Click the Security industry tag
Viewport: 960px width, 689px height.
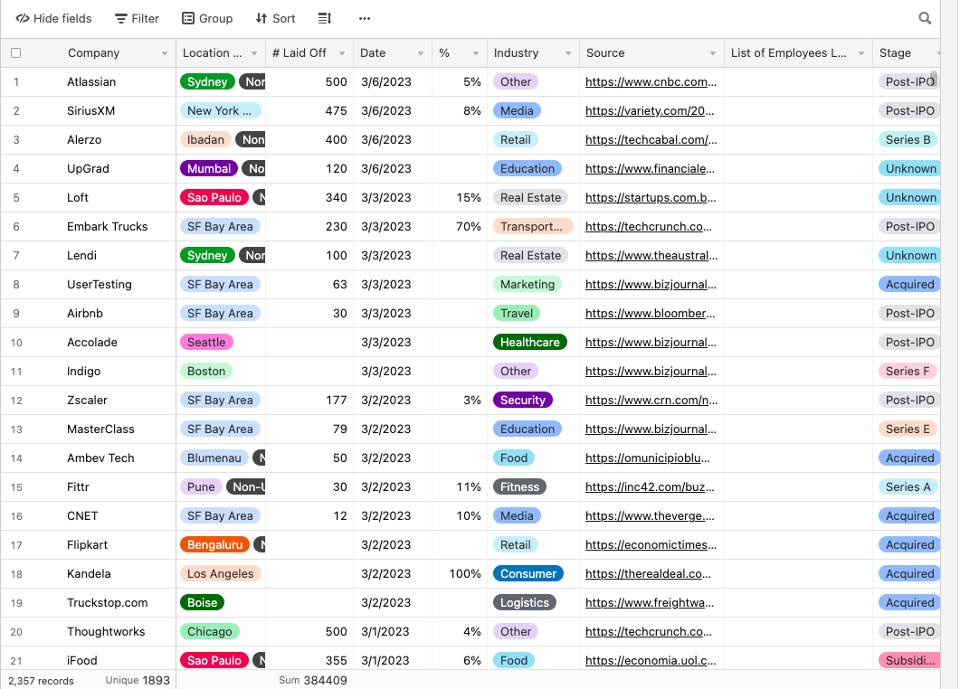coord(522,401)
